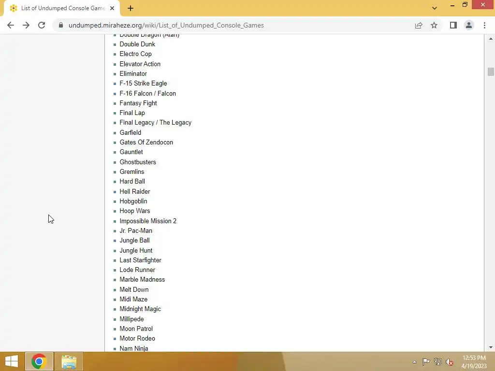Viewport: 495px width, 371px height.
Task: Click the Hell Raider list entry
Action: (135, 191)
